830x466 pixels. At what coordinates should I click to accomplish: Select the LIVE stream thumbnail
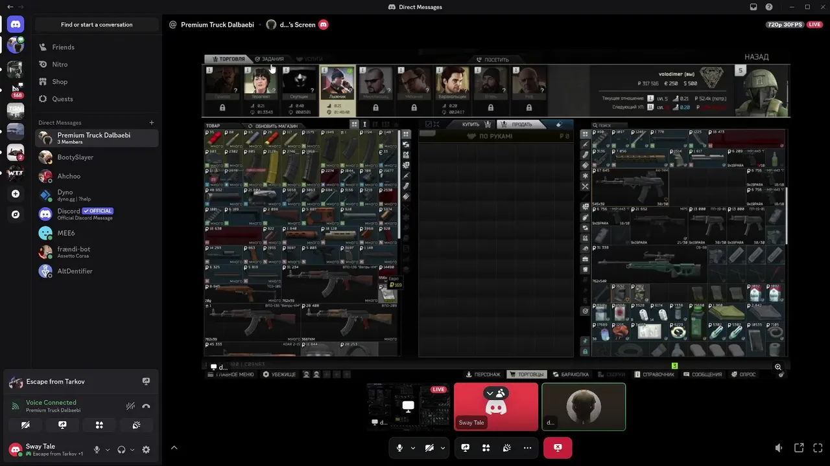408,406
